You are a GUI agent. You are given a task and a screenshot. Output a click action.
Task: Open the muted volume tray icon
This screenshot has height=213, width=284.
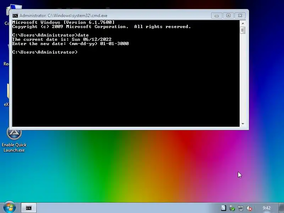[249, 208]
